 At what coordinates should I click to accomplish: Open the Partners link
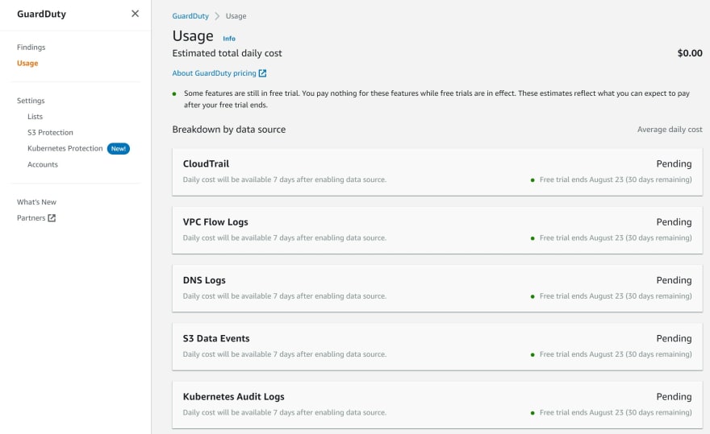coord(31,218)
